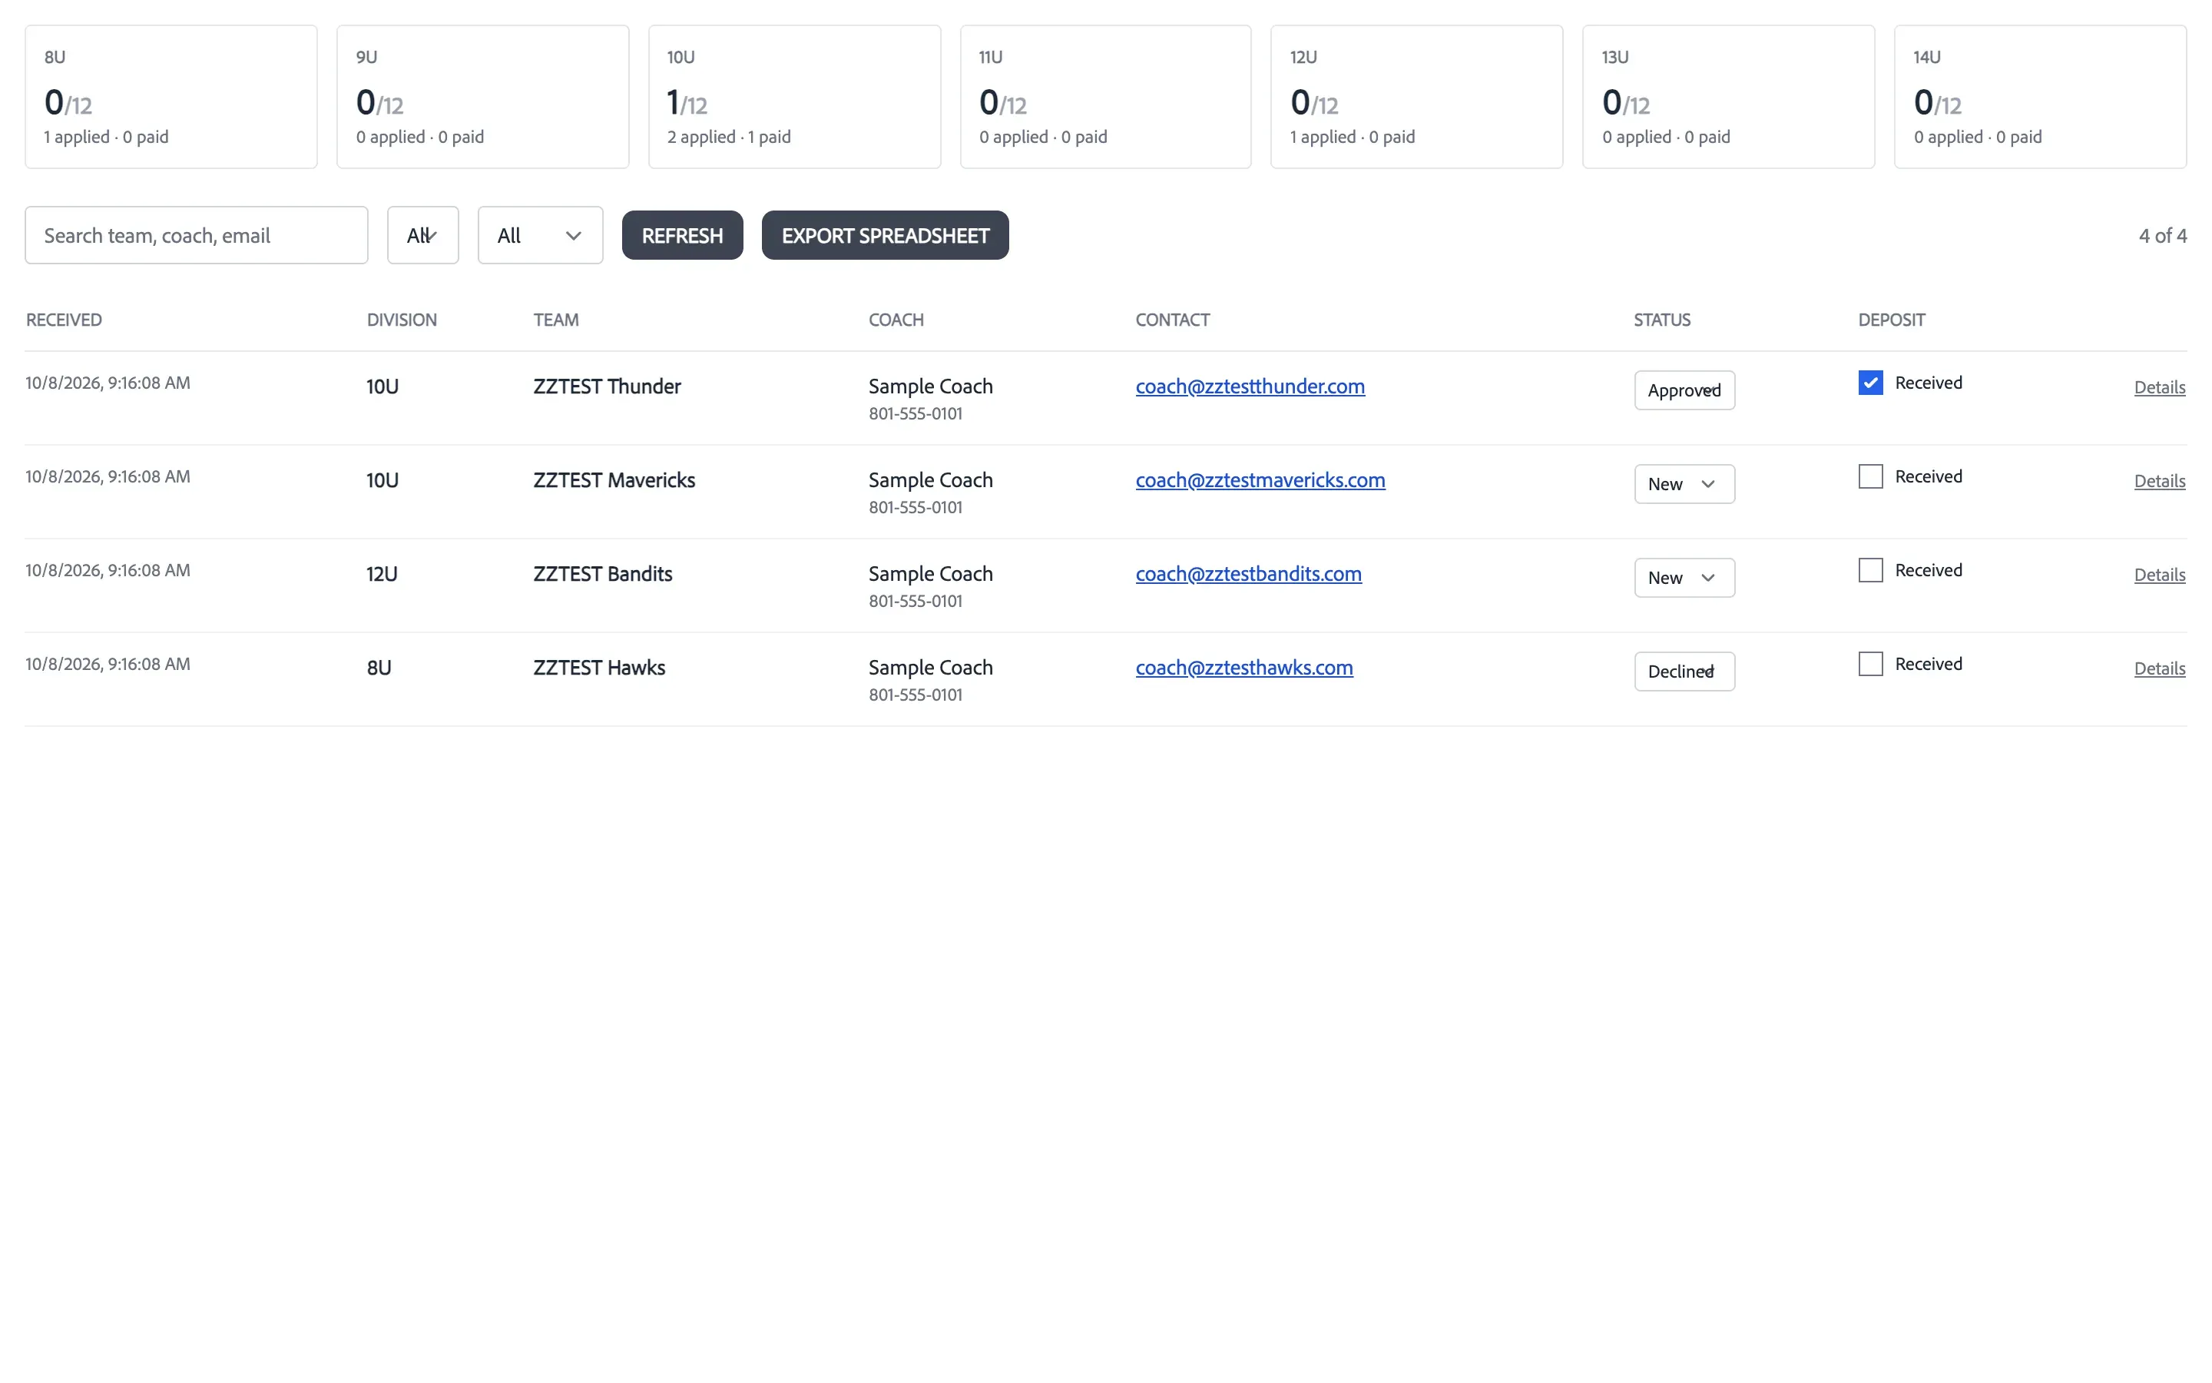Click the STATUS column header
Image resolution: width=2212 pixels, height=1383 pixels.
tap(1662, 320)
